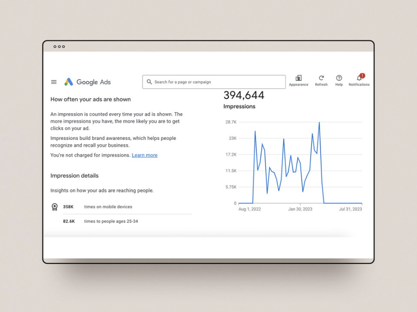
Task: Open the Help menu
Action: 339,80
